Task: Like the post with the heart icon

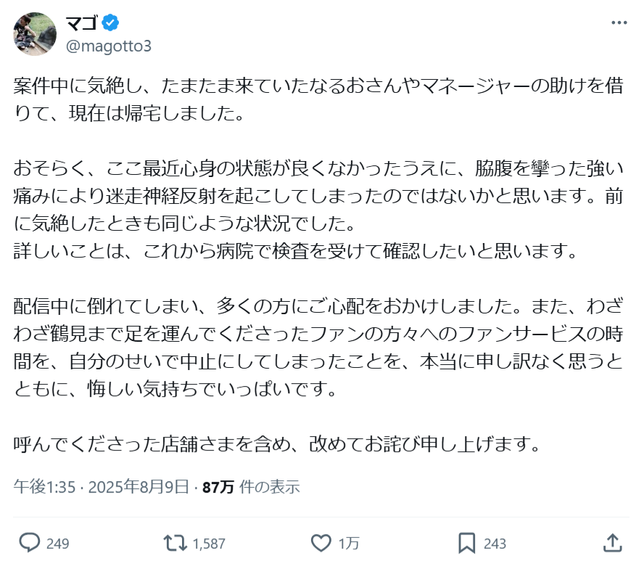Action: pyautogui.click(x=321, y=543)
